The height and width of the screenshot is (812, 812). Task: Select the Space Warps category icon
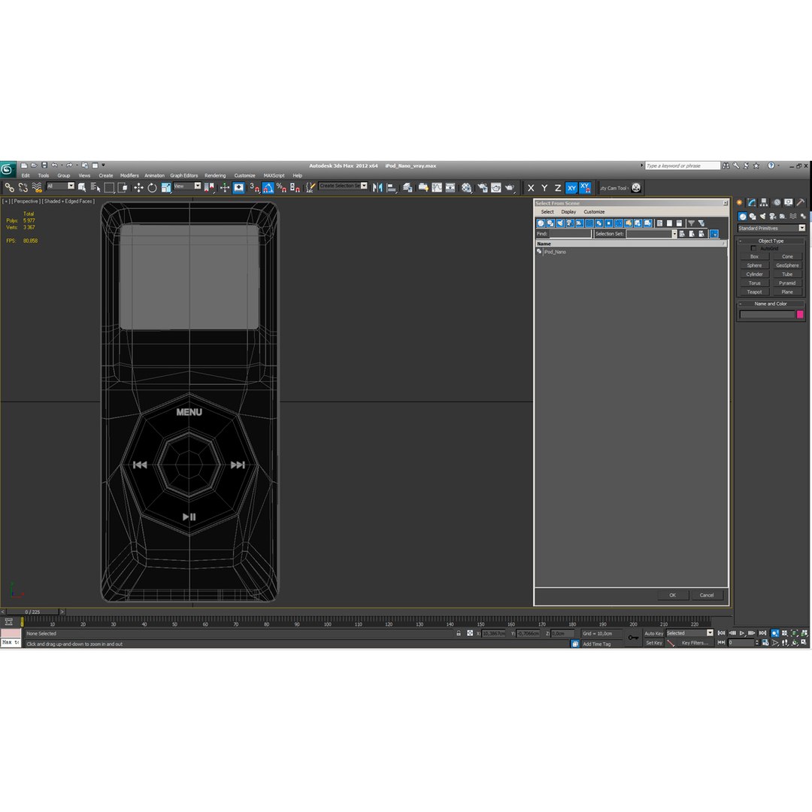pos(793,217)
